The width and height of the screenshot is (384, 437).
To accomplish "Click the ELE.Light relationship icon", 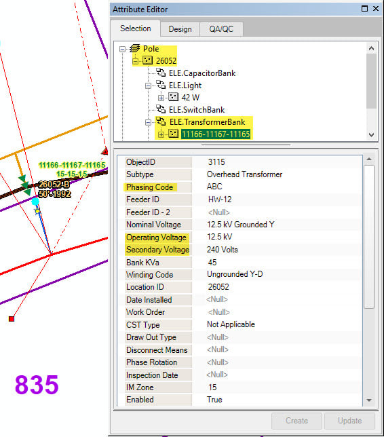I will (161, 85).
